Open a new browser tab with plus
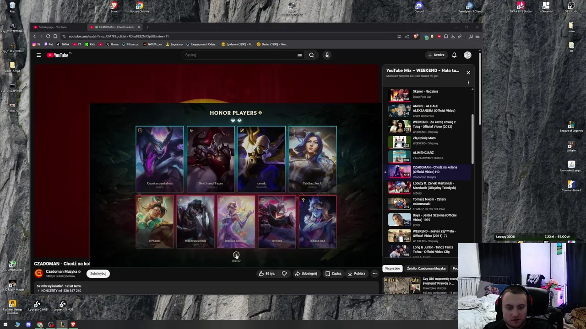 tap(147, 27)
